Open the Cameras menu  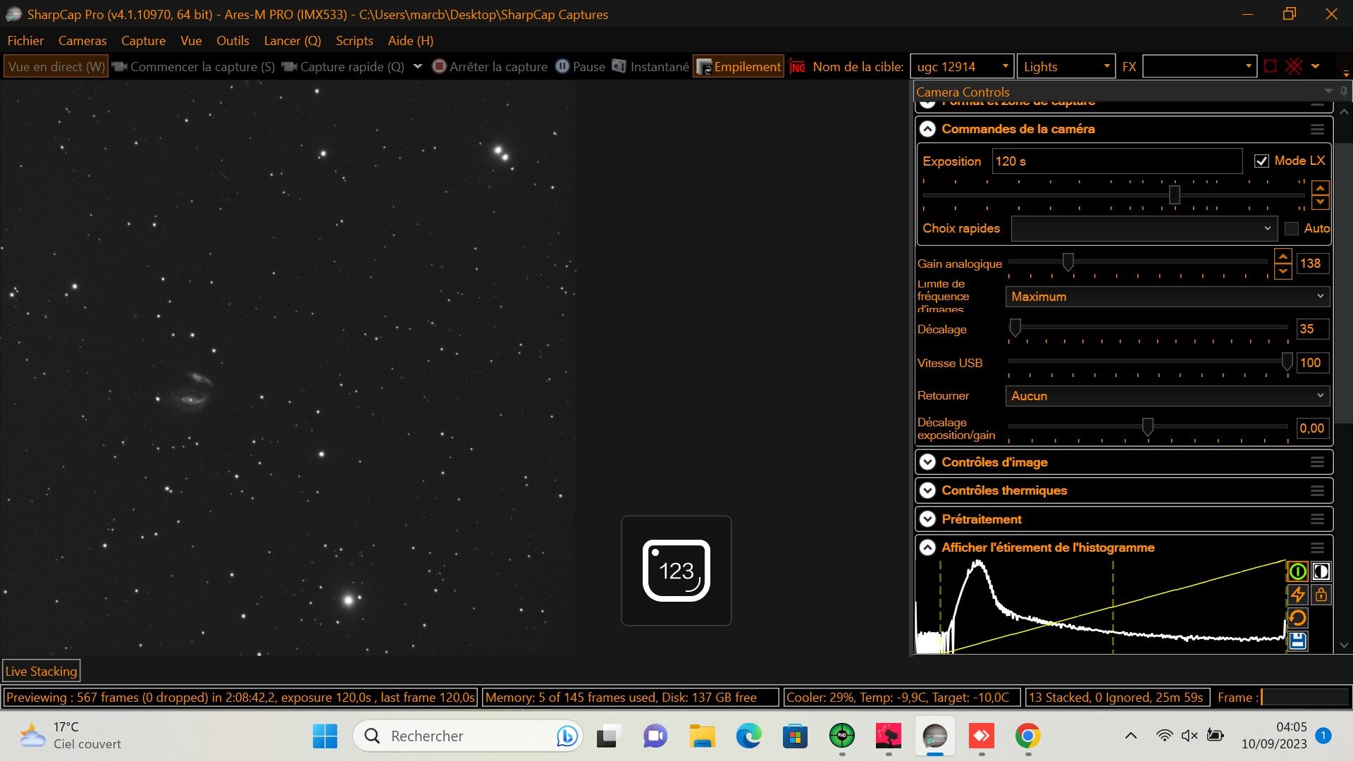point(82,41)
